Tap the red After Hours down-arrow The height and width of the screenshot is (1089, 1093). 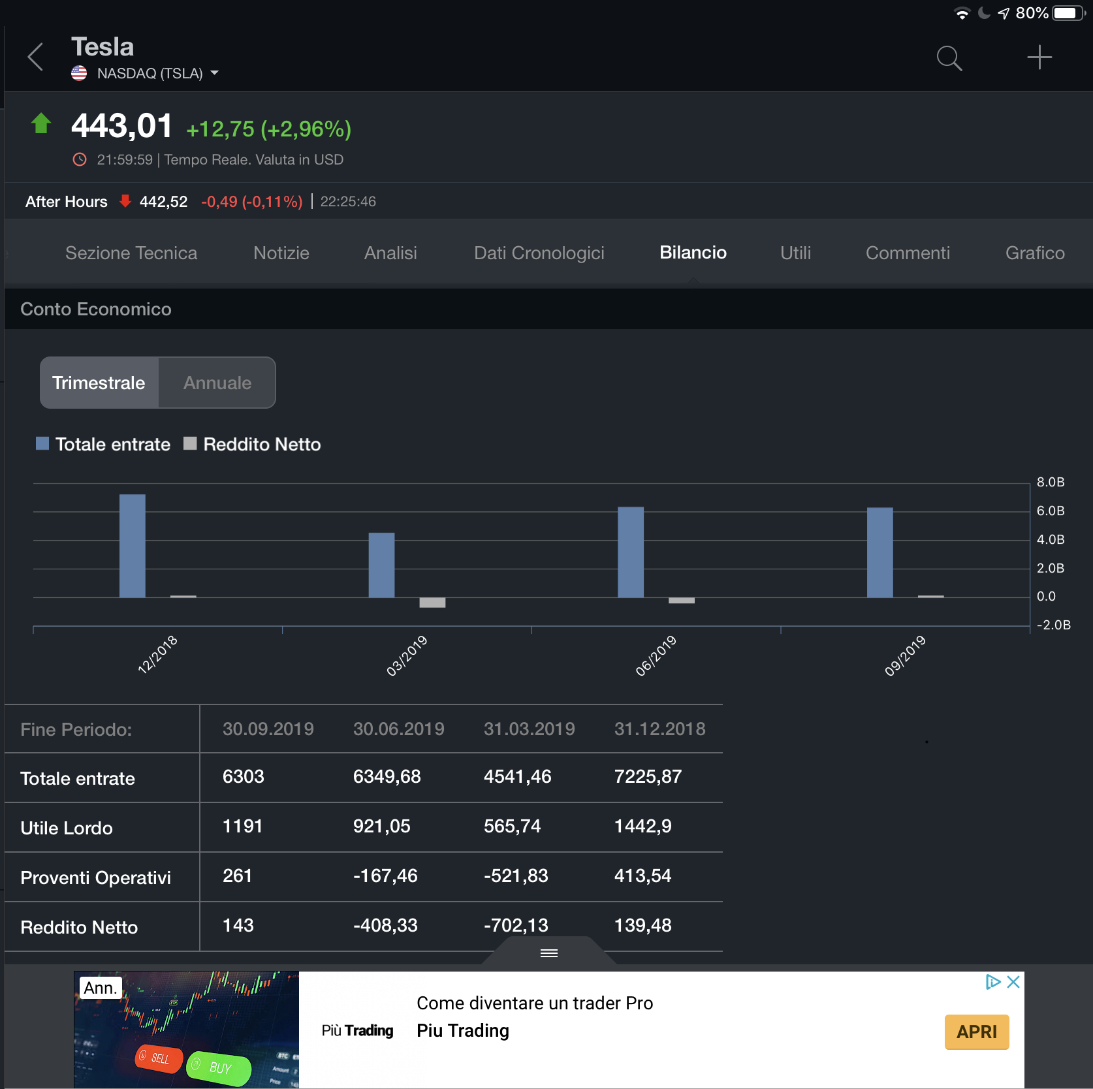tap(125, 200)
